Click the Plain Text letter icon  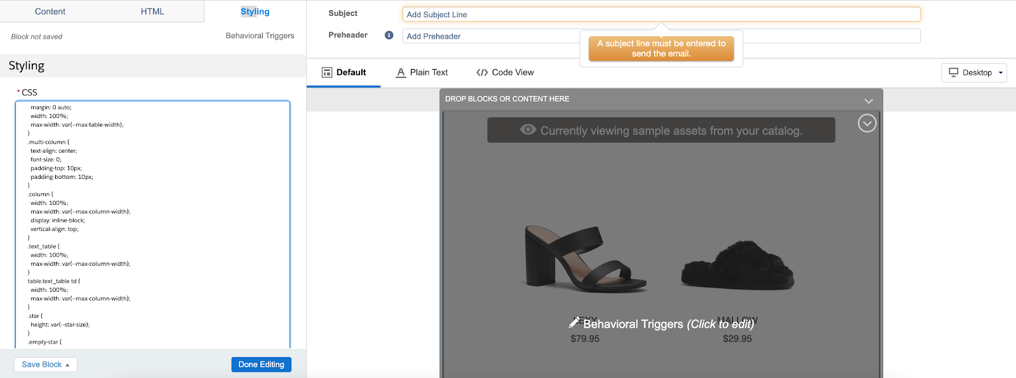[x=401, y=72]
